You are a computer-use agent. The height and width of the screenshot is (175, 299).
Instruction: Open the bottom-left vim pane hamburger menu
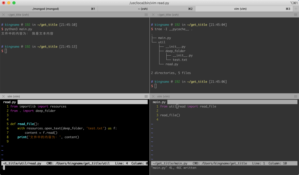tap(146, 96)
